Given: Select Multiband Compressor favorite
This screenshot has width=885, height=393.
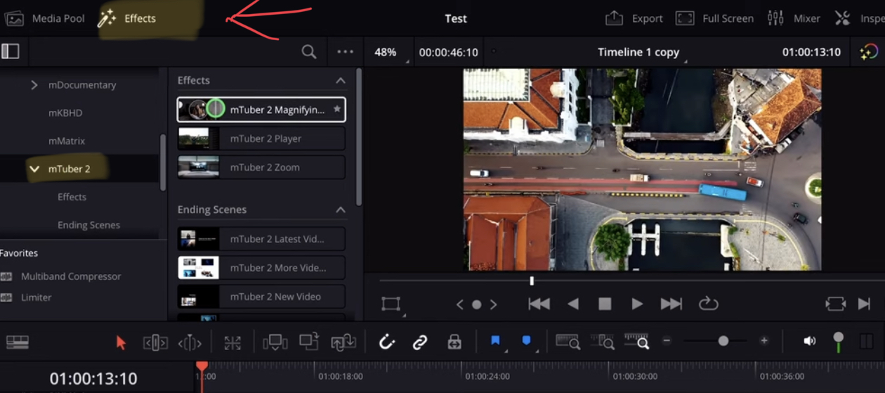Looking at the screenshot, I should [71, 276].
